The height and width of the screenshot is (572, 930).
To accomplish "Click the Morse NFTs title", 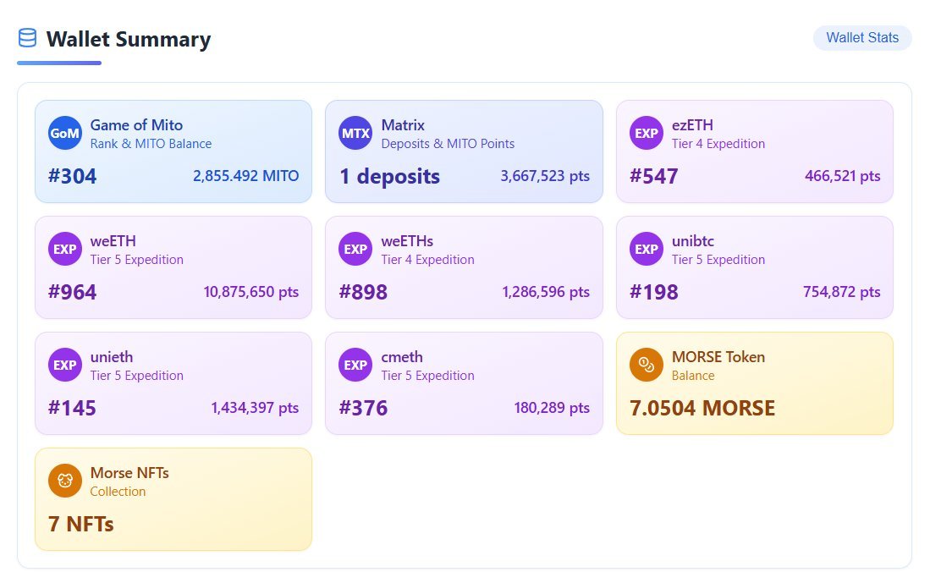I will click(x=129, y=473).
